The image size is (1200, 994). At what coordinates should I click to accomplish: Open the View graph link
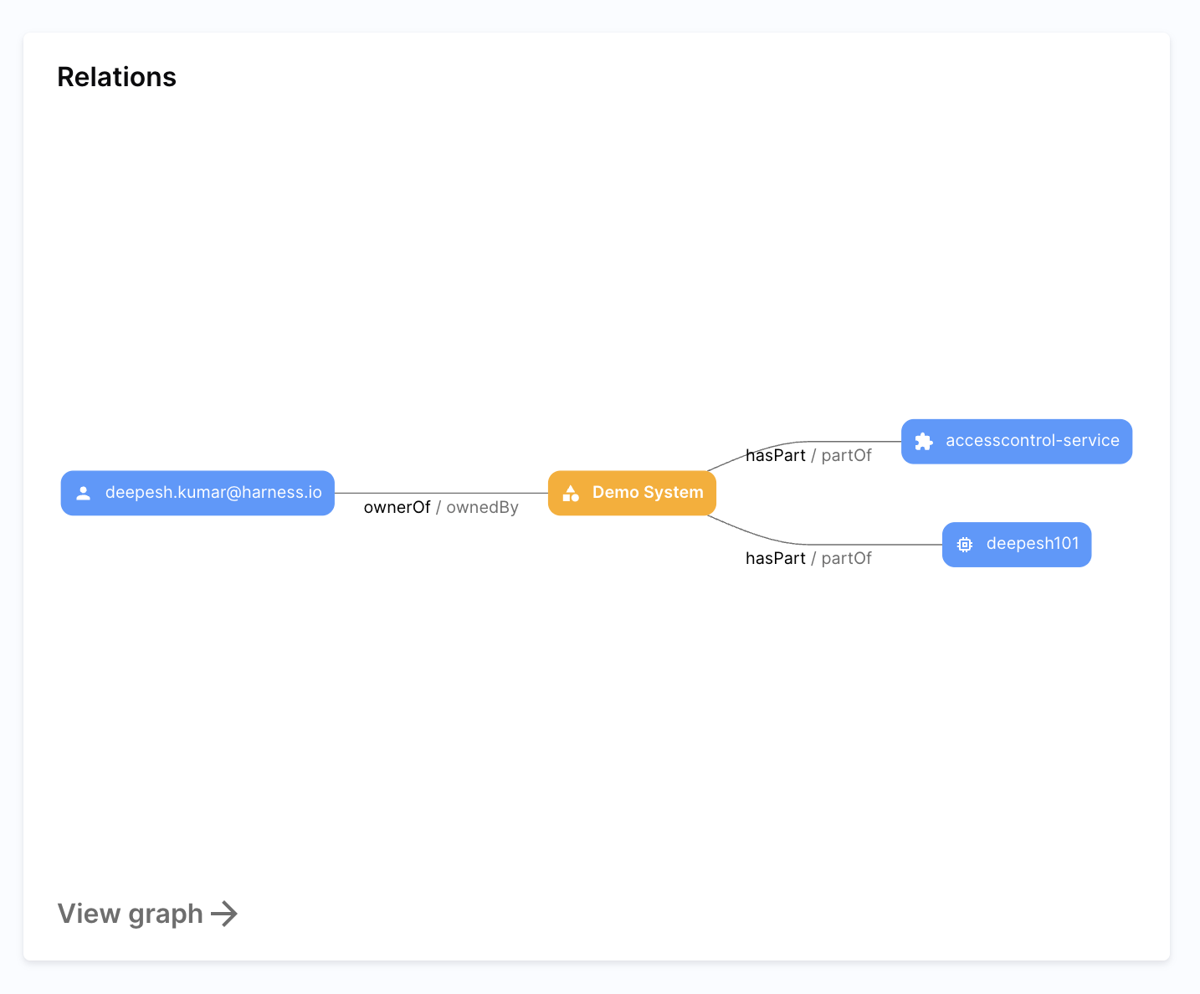tap(131, 914)
